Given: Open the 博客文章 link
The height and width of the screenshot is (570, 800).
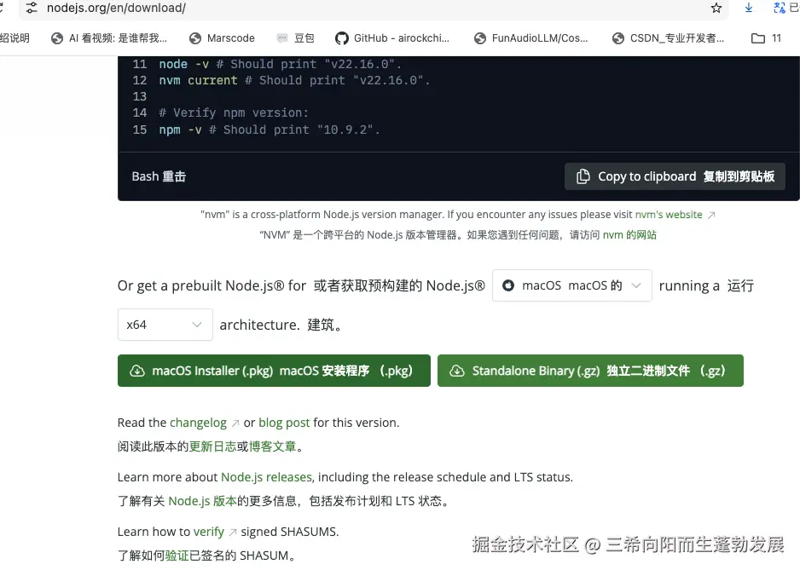Looking at the screenshot, I should pos(272,446).
